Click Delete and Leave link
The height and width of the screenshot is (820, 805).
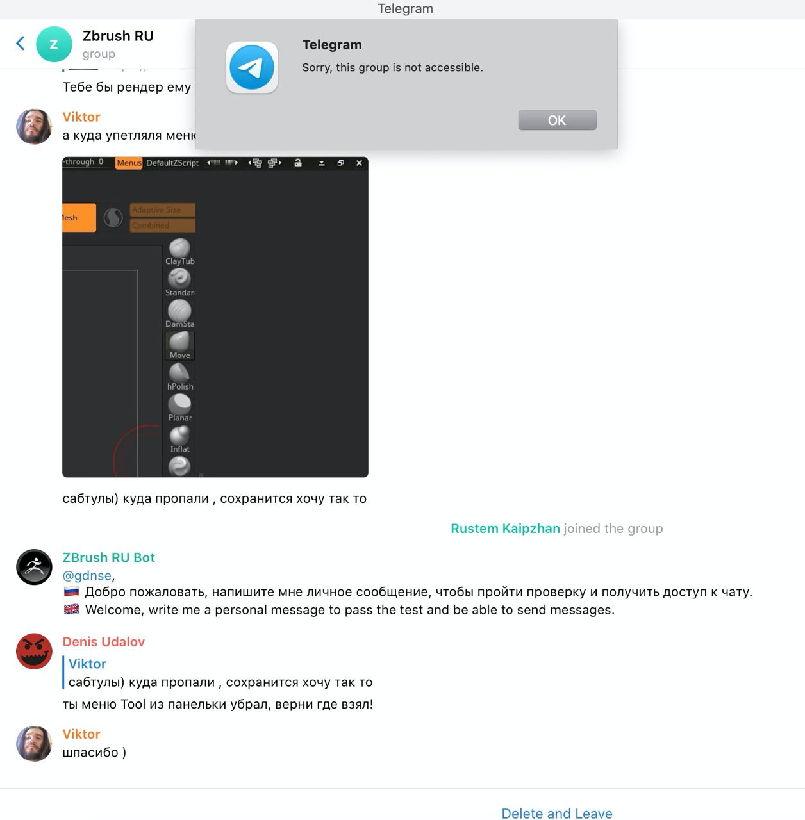coord(556,813)
